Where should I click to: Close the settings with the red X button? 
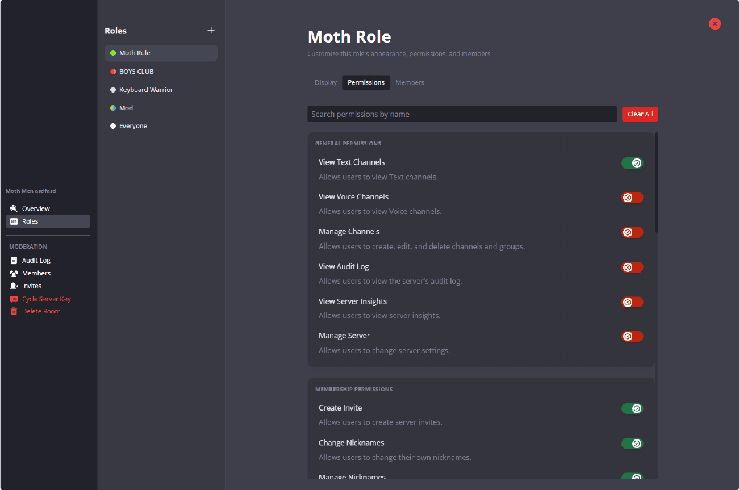[715, 24]
